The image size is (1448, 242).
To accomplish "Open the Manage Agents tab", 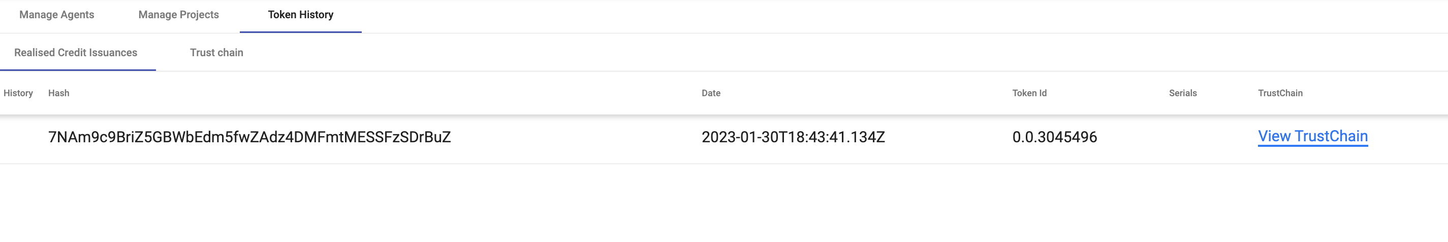I will tap(57, 15).
